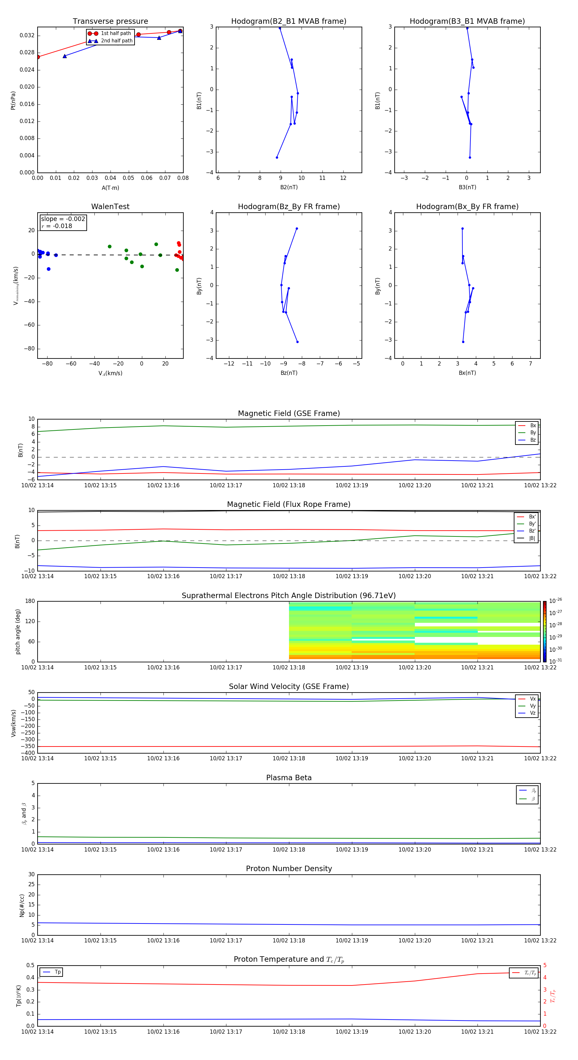This screenshot has width=578, height=1060.
Task: Select the 10^-31 label on the colorbar
Action: pyautogui.click(x=556, y=661)
